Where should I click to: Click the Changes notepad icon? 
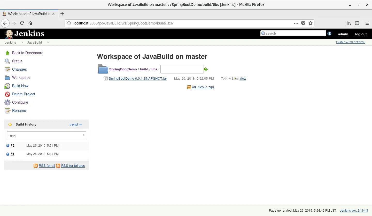point(7,69)
